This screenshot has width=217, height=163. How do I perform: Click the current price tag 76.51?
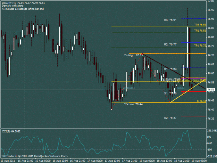point(211,90)
